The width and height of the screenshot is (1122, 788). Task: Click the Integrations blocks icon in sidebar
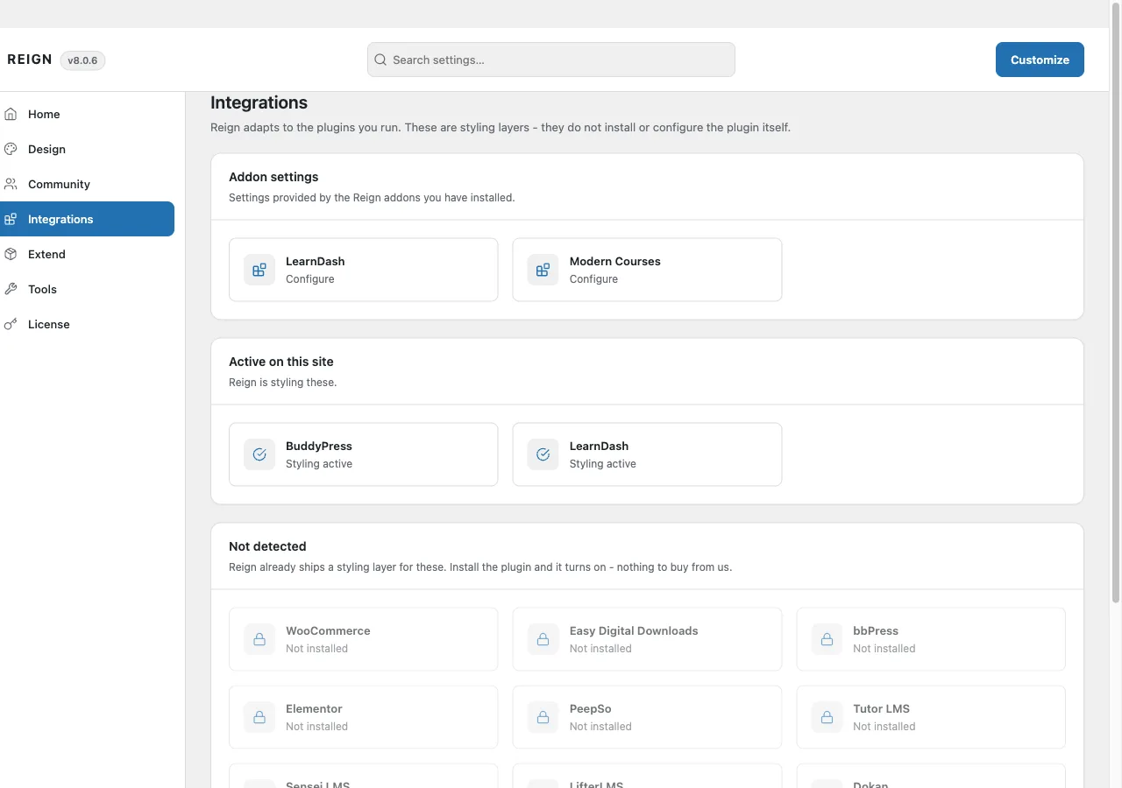tap(11, 219)
